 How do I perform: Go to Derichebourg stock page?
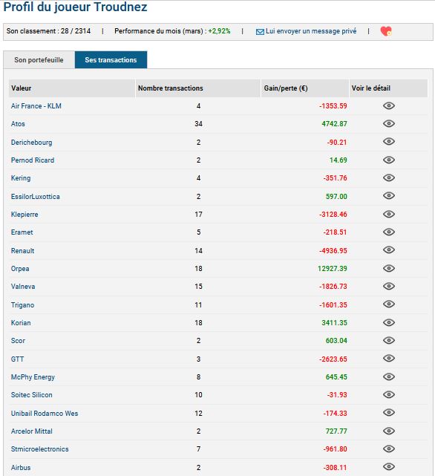pyautogui.click(x=31, y=142)
